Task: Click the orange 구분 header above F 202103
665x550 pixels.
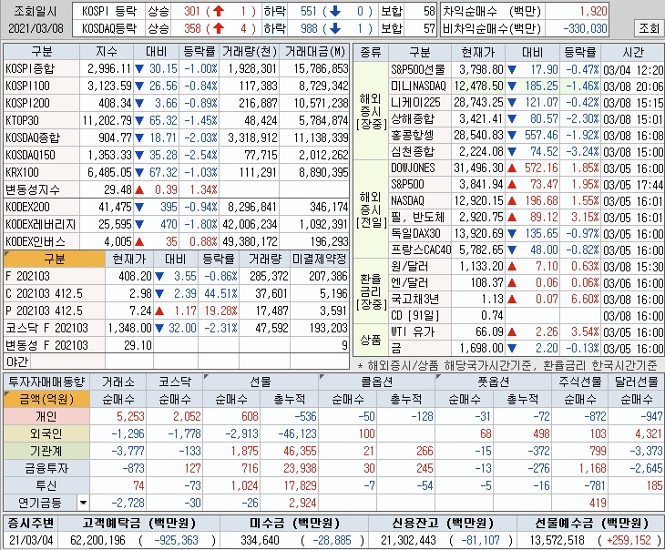Action: (55, 259)
